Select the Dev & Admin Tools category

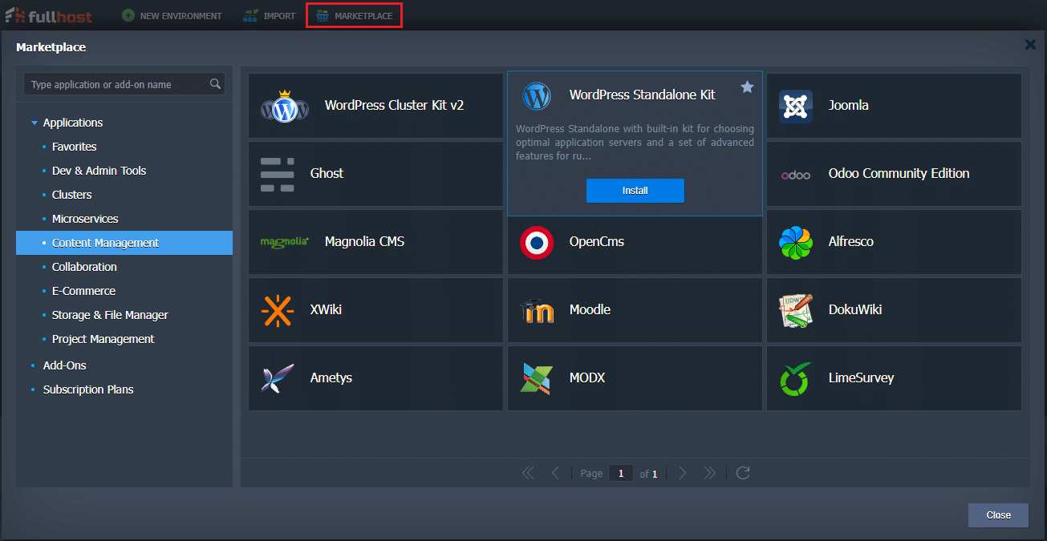click(99, 171)
